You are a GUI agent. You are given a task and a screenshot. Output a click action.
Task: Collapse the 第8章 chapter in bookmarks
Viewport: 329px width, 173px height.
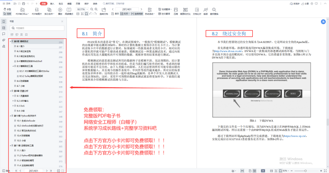click(11, 42)
